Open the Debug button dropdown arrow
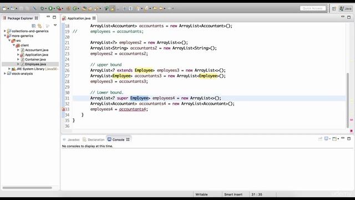The image size is (355, 200). [x=45, y=9]
